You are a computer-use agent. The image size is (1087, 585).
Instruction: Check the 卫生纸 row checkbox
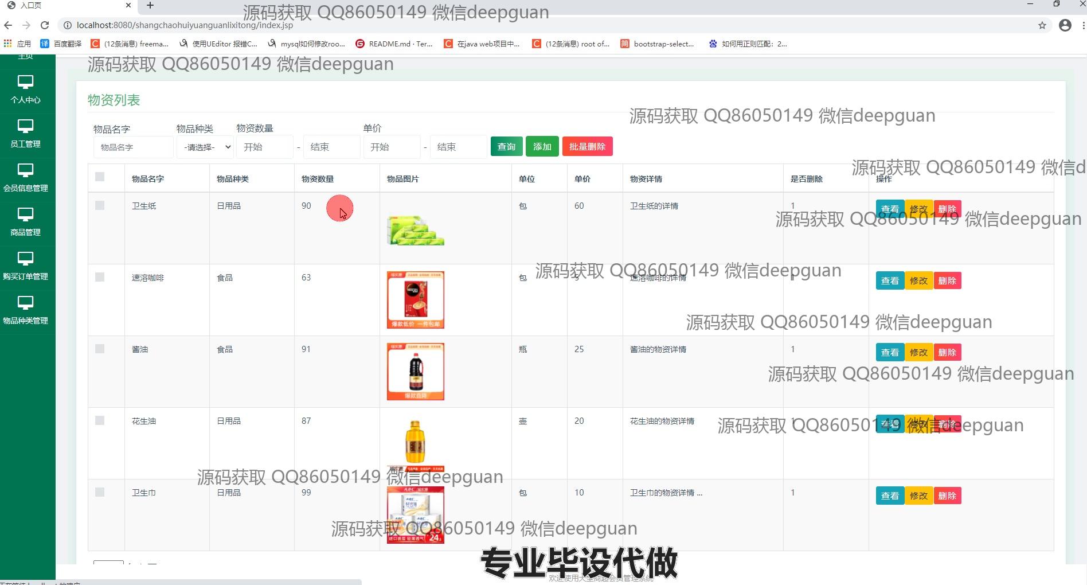tap(100, 205)
